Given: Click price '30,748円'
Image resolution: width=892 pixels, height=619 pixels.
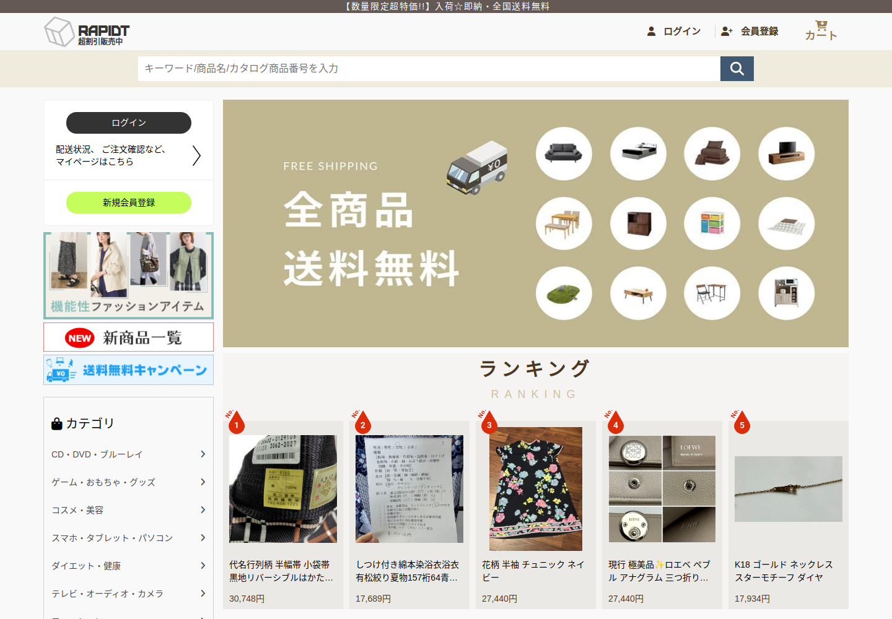Looking at the screenshot, I should (x=247, y=599).
